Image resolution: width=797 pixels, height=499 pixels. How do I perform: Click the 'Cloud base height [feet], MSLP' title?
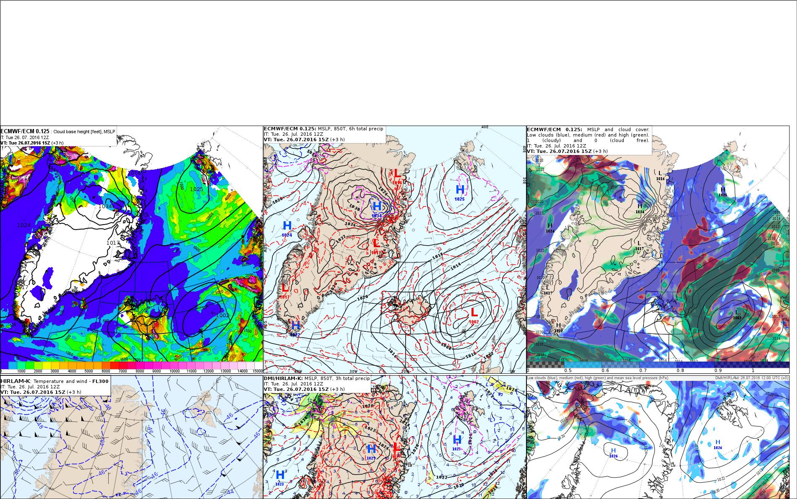coord(84,132)
